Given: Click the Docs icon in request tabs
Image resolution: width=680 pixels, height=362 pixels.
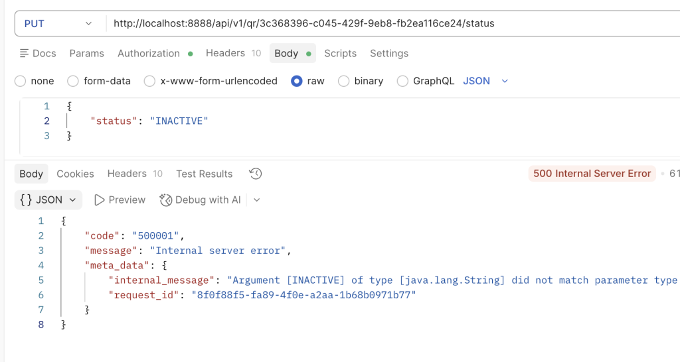Looking at the screenshot, I should (25, 53).
